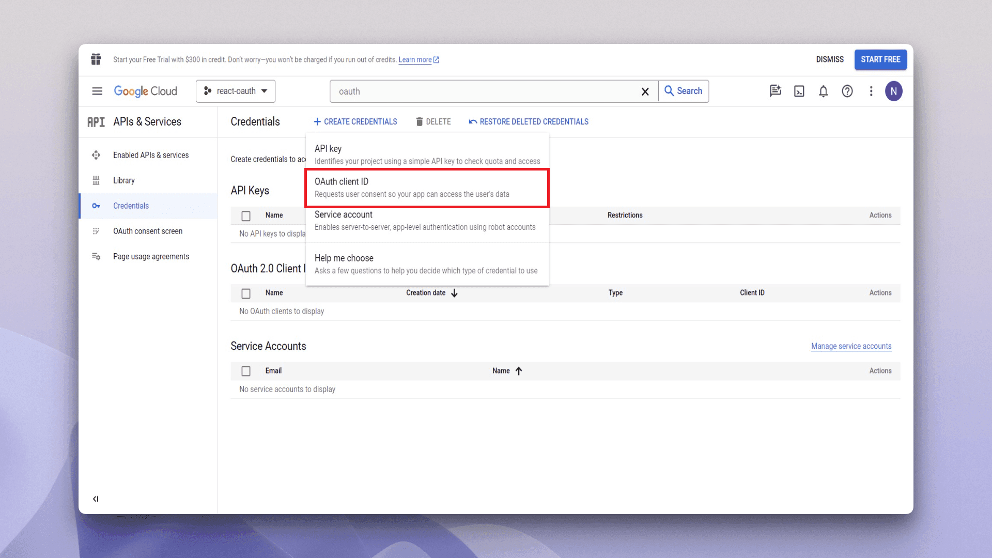Screen dimensions: 992x558
Task: Clear the search text with X
Action: coord(645,91)
